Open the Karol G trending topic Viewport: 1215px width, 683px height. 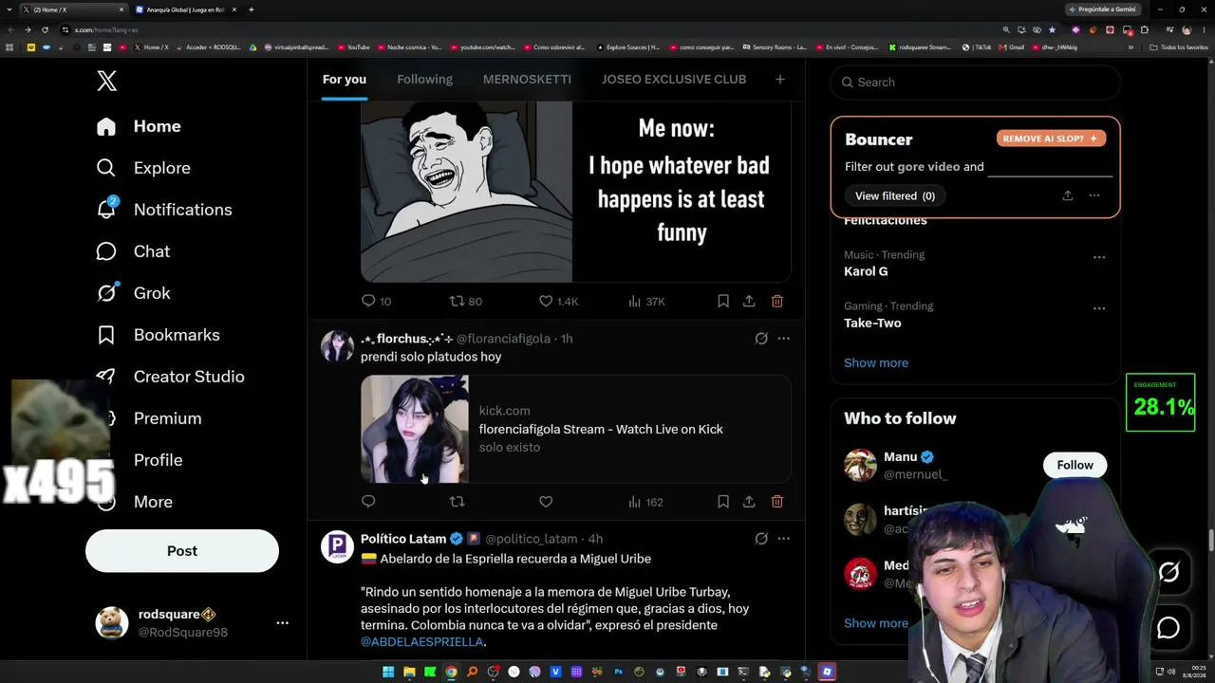(x=866, y=271)
